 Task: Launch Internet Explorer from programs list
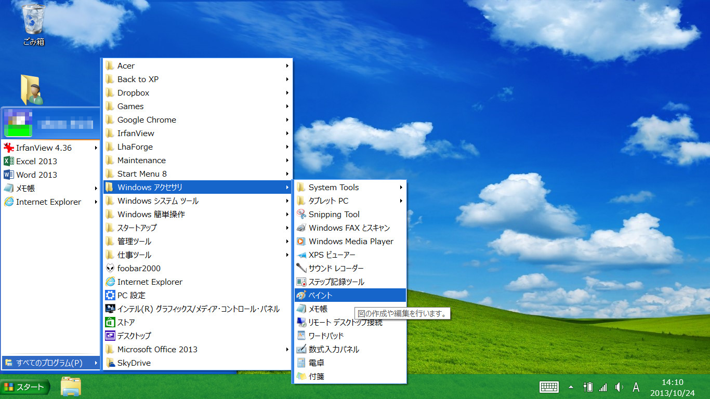198,282
